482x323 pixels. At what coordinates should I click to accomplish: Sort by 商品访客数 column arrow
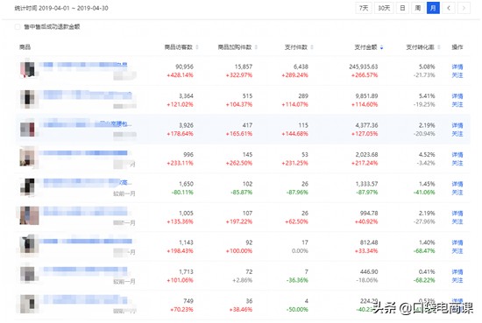pyautogui.click(x=197, y=47)
